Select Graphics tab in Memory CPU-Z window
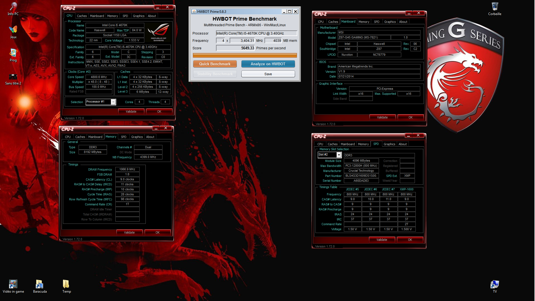Viewport: 535px width, 301px height. pyautogui.click(x=137, y=137)
